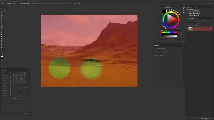
Task: Click the create new layer icon
Action: (209, 118)
